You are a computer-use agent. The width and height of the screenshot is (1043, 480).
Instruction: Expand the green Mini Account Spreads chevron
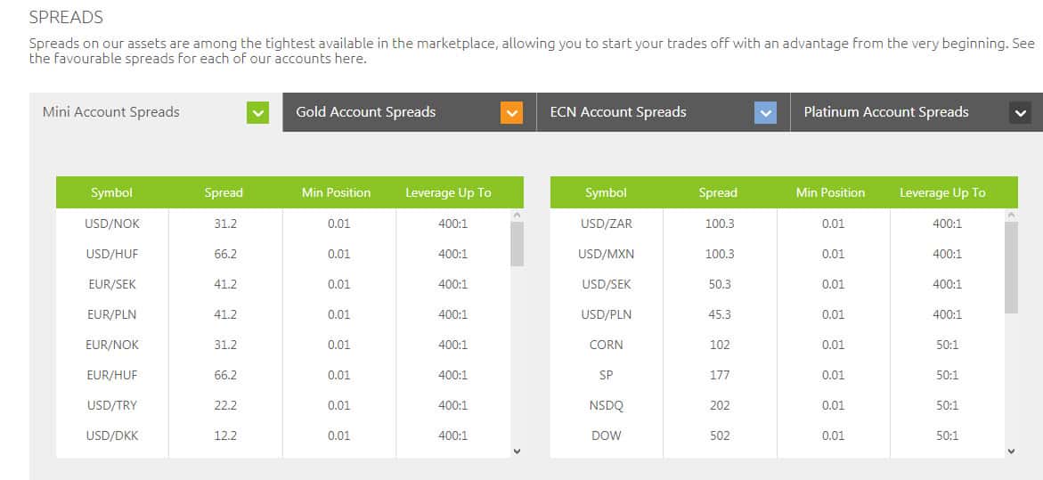click(257, 113)
